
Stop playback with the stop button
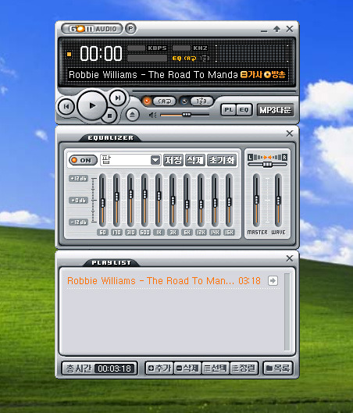click(x=109, y=116)
